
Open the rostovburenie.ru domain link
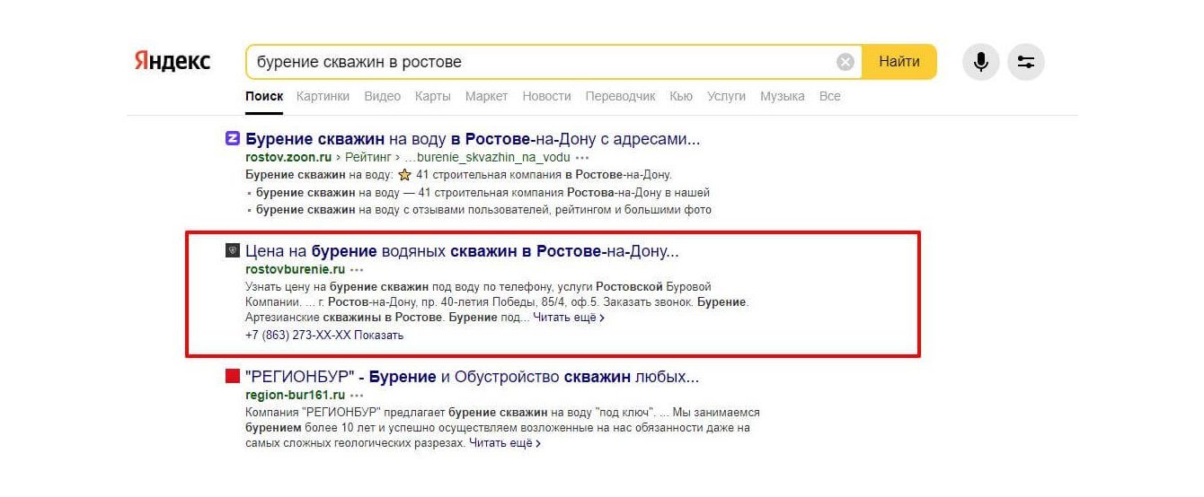click(x=295, y=269)
